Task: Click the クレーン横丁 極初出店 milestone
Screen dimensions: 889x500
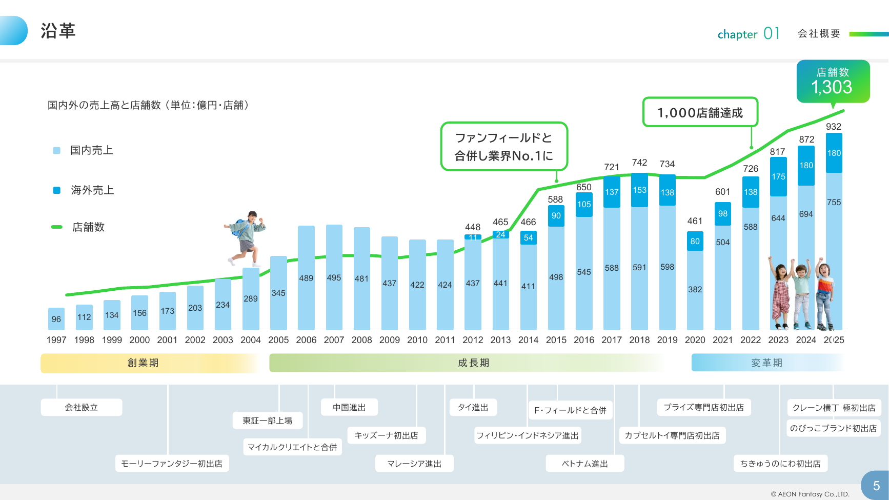Action: pos(834,408)
